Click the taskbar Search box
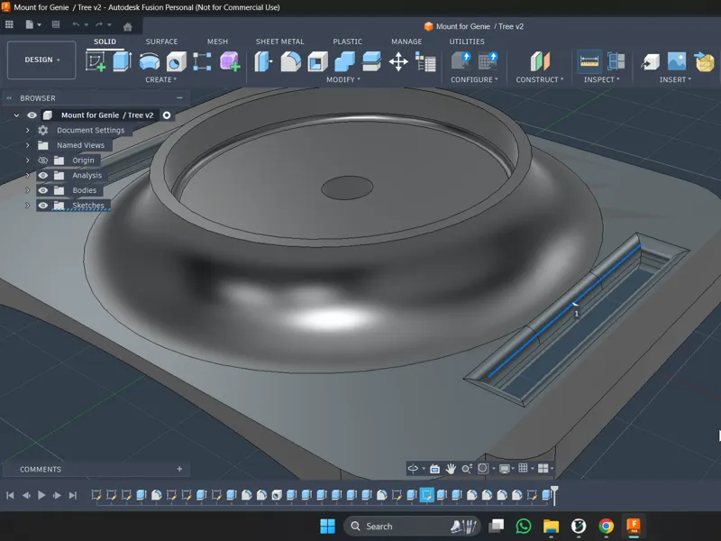 (412, 526)
